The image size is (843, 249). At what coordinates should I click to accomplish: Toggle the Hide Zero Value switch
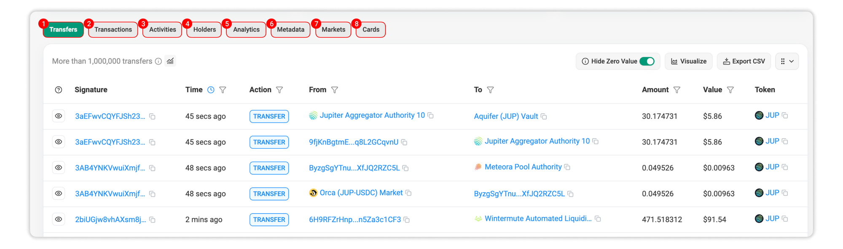[x=647, y=62]
